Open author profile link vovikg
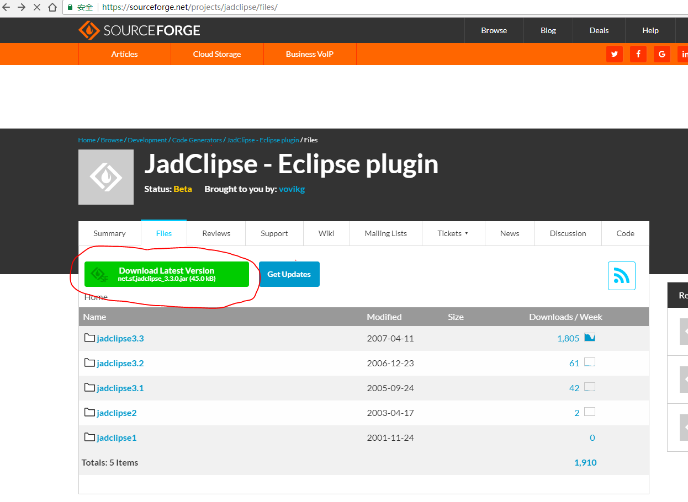The width and height of the screenshot is (688, 502). [x=292, y=189]
